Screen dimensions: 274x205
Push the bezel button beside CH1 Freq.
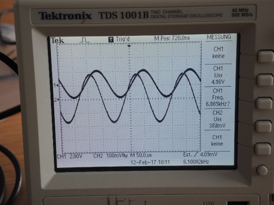pyautogui.click(x=264, y=103)
